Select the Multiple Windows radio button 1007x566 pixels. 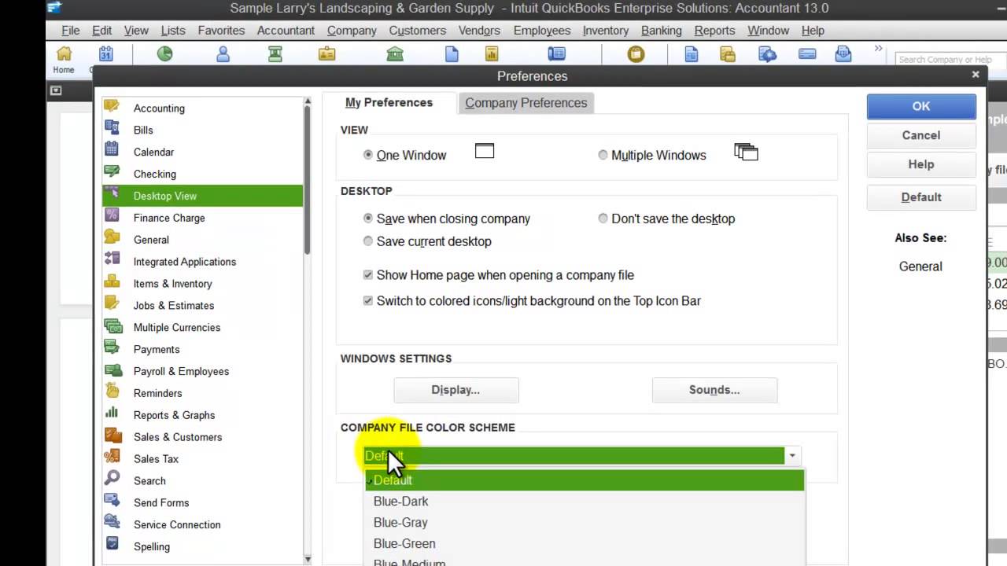[603, 155]
